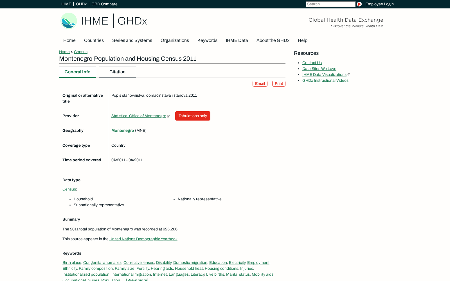Click the Education keyword

218,262
